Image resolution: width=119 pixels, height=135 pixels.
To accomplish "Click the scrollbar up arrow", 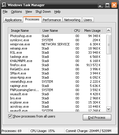I will 109,31.
